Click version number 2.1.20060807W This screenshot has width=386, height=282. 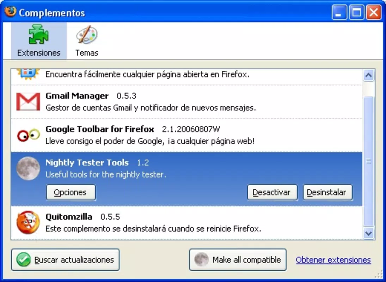[x=191, y=129]
